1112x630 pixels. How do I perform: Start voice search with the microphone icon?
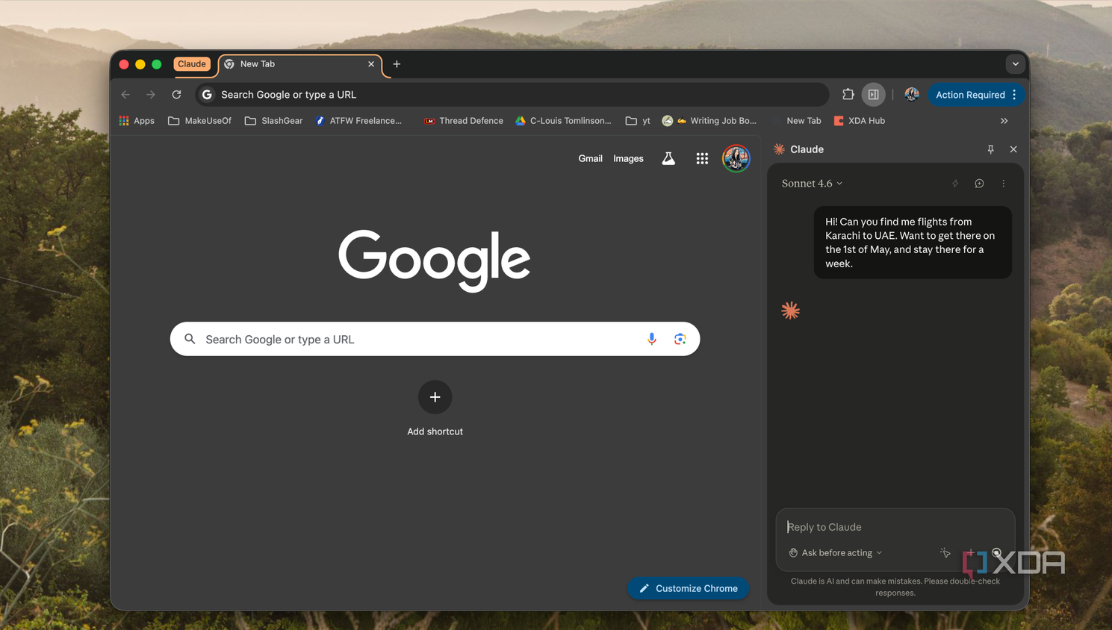click(x=652, y=339)
